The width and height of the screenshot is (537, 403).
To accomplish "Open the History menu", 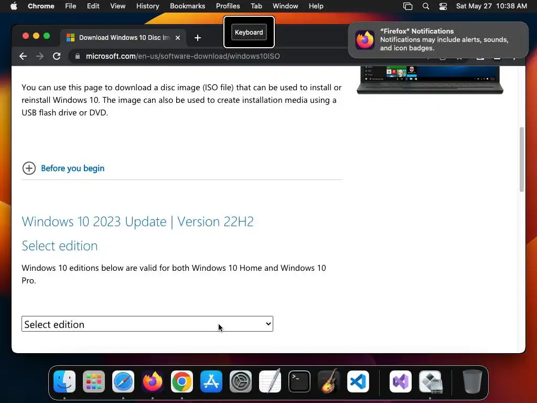I will [x=147, y=6].
